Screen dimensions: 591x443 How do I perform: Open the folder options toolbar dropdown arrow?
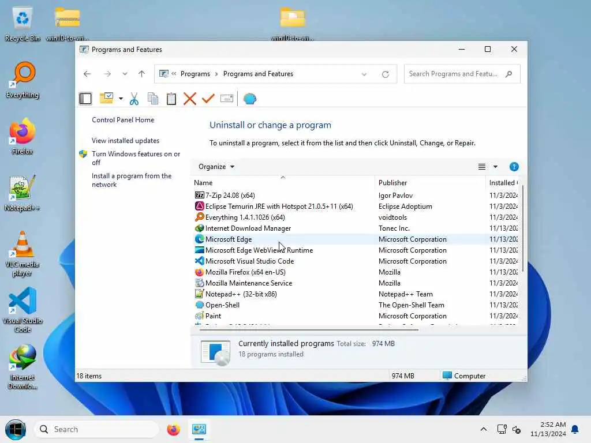pos(121,99)
